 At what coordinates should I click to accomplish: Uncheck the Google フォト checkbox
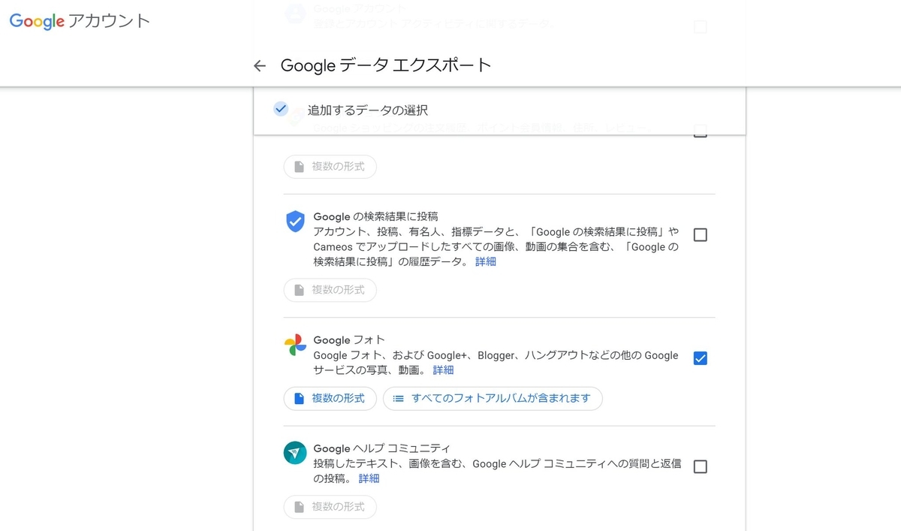(x=701, y=358)
